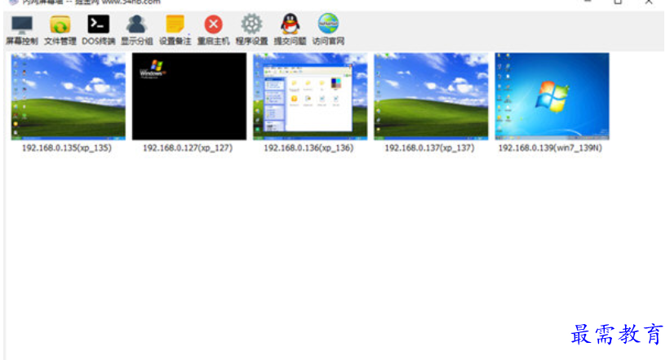Open 程序设置 gear settings

[251, 30]
